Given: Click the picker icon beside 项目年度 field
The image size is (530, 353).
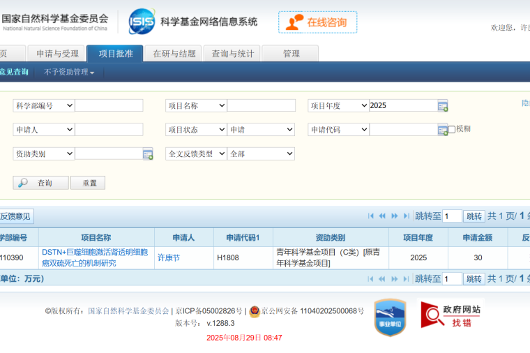Looking at the screenshot, I should tap(443, 105).
